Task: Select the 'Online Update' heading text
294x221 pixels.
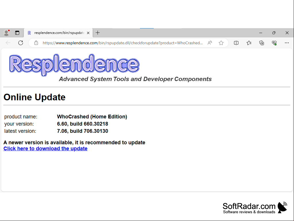Action: 34,97
